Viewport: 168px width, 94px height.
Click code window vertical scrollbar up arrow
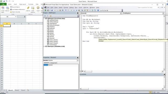[164, 16]
